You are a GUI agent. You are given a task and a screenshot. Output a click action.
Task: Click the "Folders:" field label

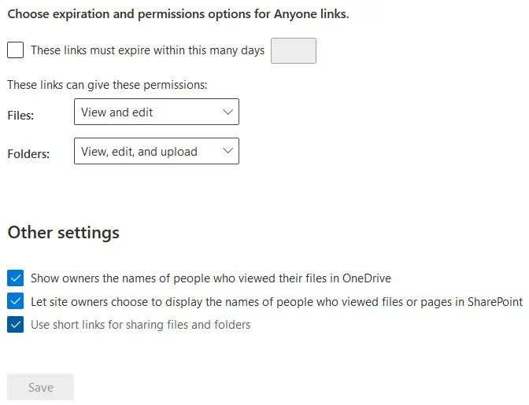coord(28,154)
